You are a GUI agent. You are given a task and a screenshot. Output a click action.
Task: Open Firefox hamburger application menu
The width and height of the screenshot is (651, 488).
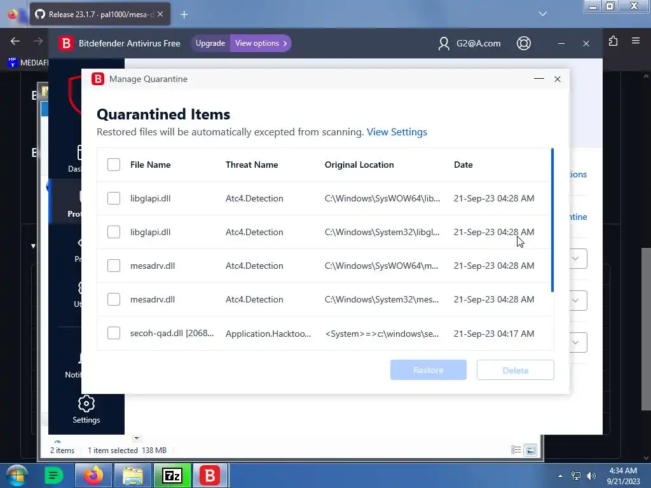[x=636, y=41]
